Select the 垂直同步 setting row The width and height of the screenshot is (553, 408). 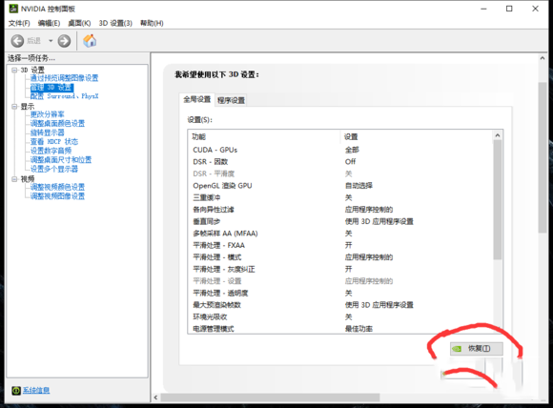[x=340, y=221]
